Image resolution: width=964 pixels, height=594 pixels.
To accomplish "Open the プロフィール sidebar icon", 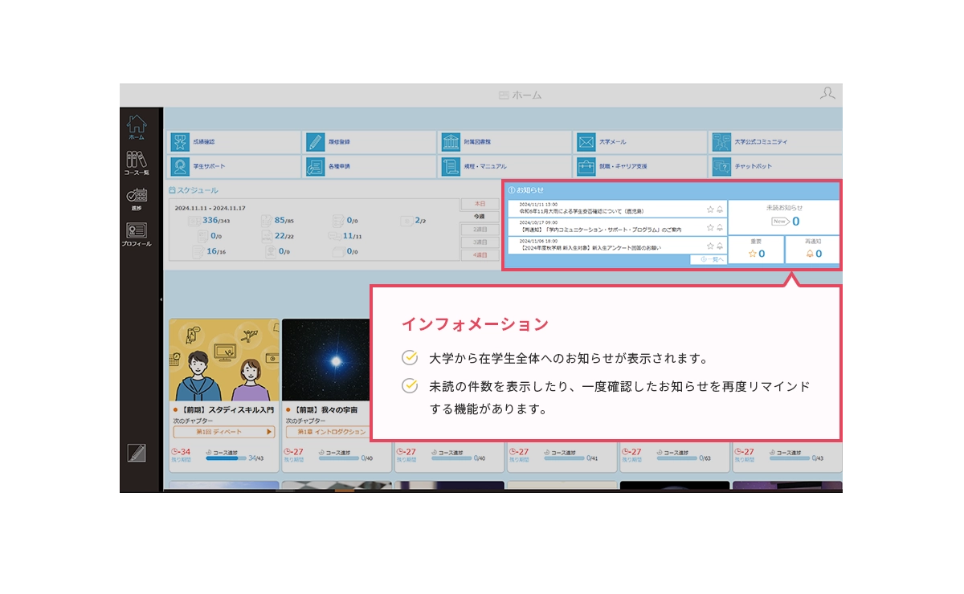I will pos(136,234).
